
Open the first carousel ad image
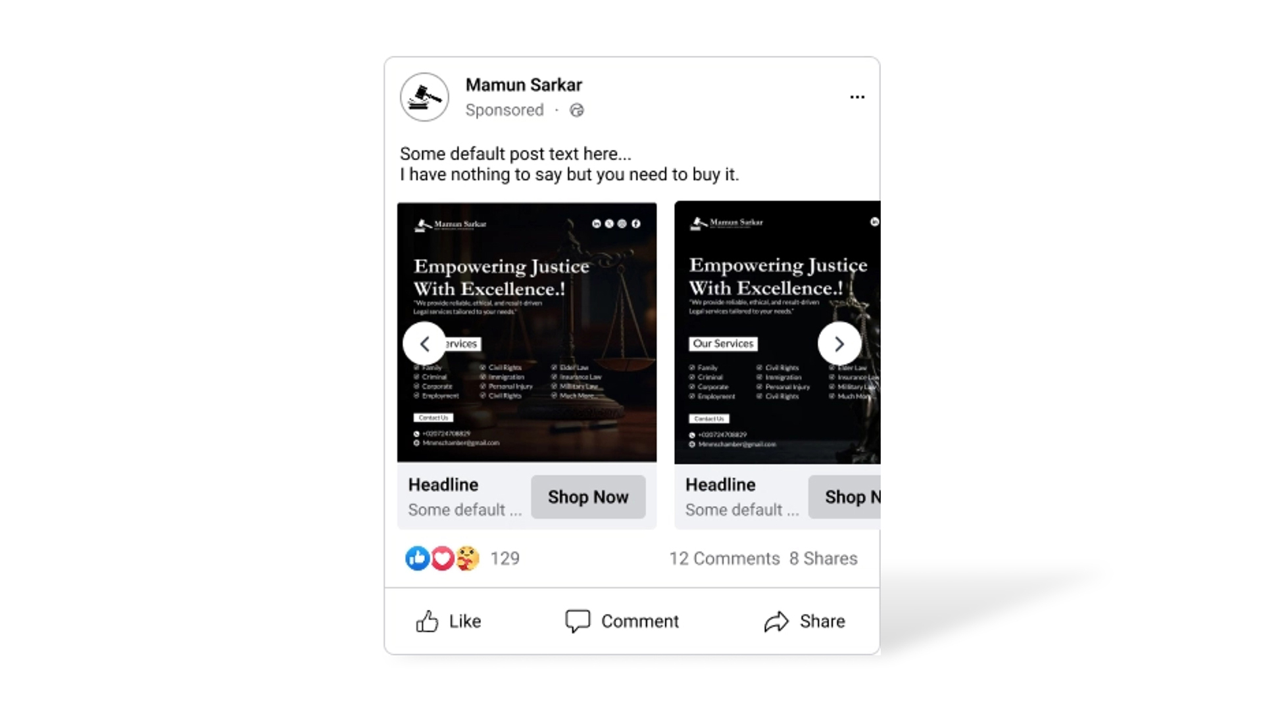click(527, 332)
